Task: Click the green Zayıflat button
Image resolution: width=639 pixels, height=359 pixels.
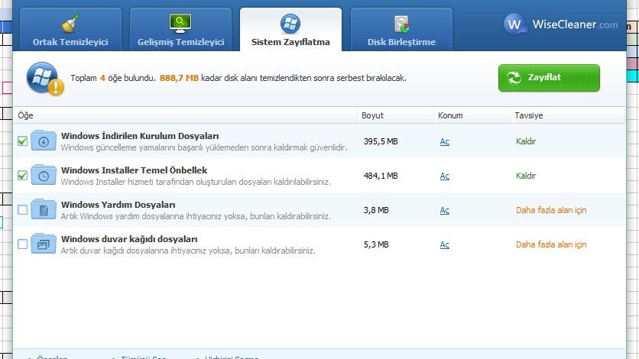Action: pyautogui.click(x=549, y=78)
